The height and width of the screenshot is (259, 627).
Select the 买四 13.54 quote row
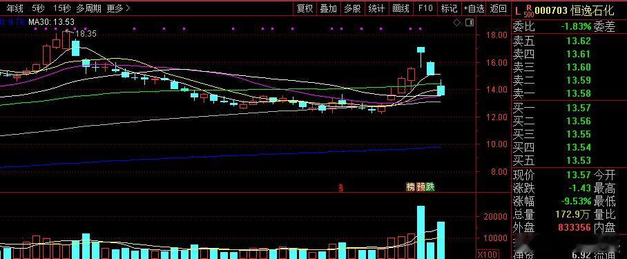[x=552, y=148]
